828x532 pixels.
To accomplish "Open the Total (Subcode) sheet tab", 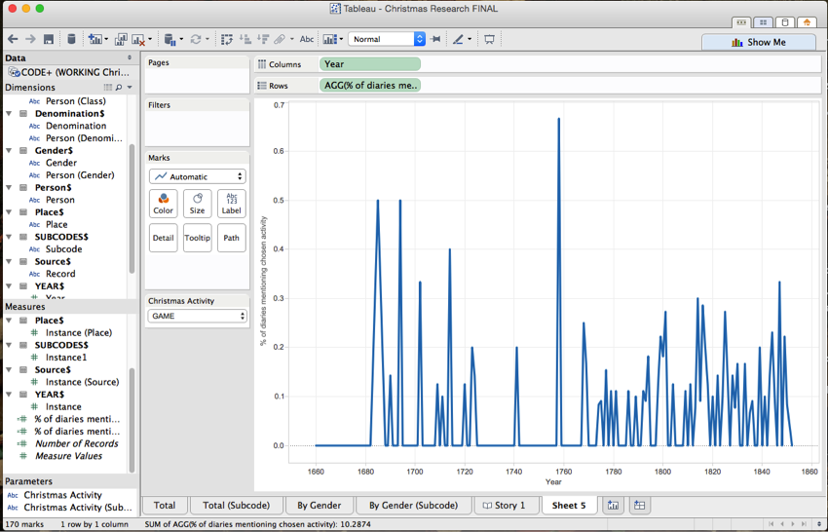I will (x=236, y=505).
